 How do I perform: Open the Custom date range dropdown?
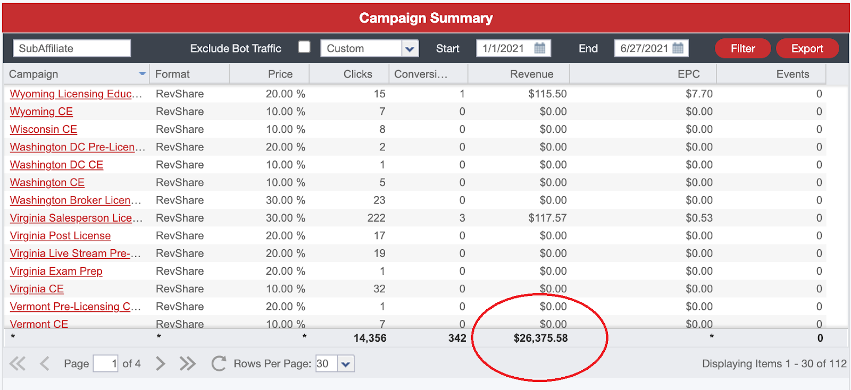coord(409,49)
